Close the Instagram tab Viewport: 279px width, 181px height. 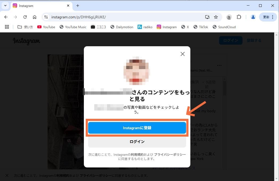click(x=68, y=6)
